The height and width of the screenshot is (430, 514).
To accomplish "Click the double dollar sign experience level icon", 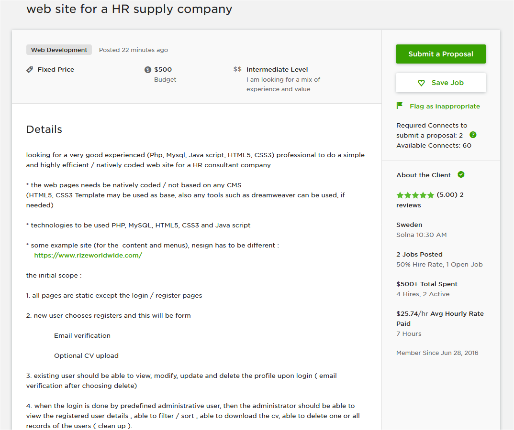I will (237, 69).
